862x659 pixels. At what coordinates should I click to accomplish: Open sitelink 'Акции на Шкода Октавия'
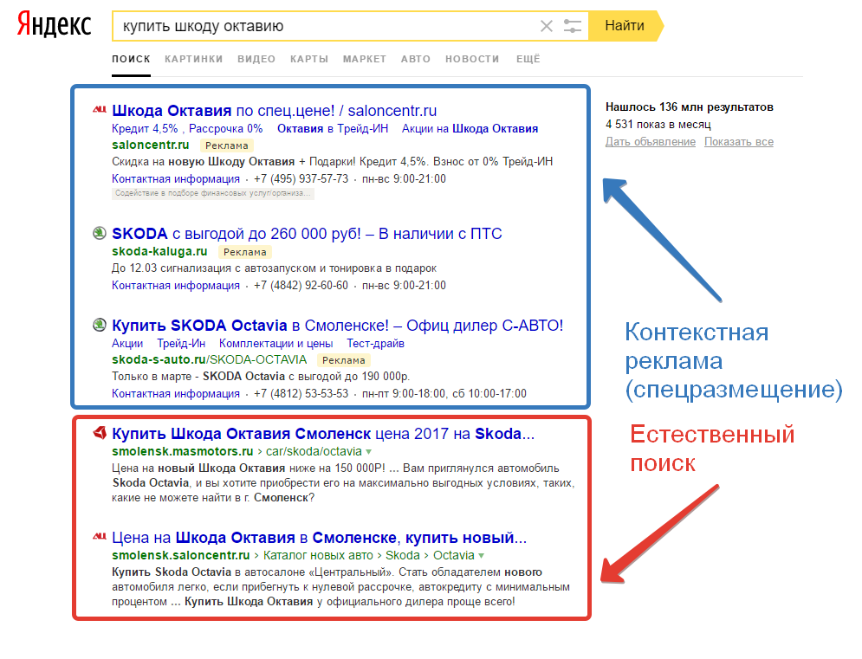[470, 129]
